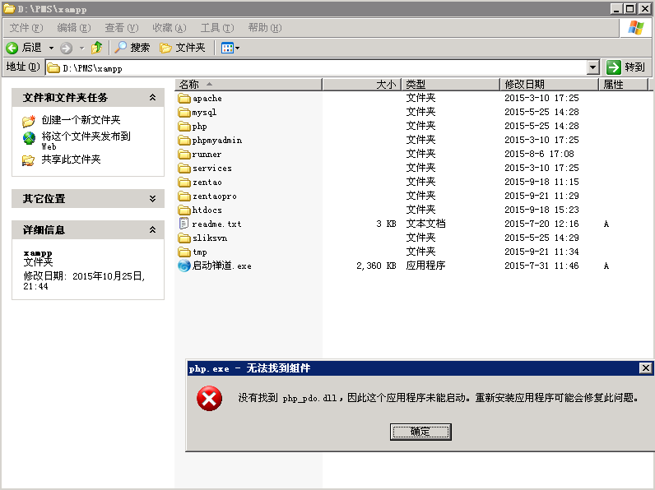
Task: Expand the address bar dropdown
Action: [592, 67]
